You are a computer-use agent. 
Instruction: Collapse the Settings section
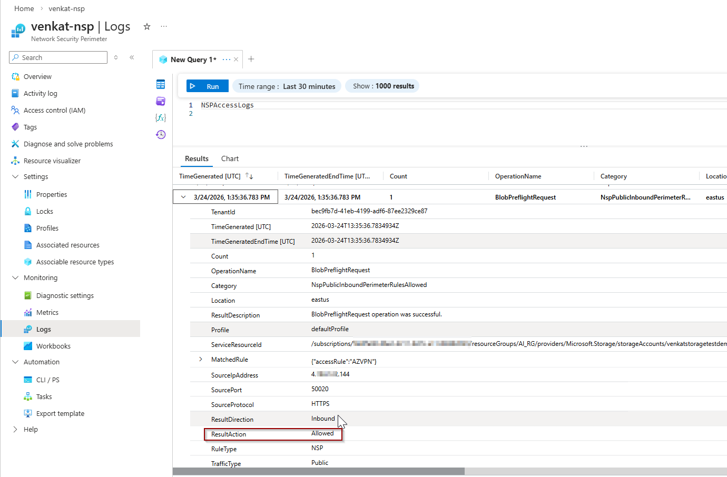tap(15, 177)
